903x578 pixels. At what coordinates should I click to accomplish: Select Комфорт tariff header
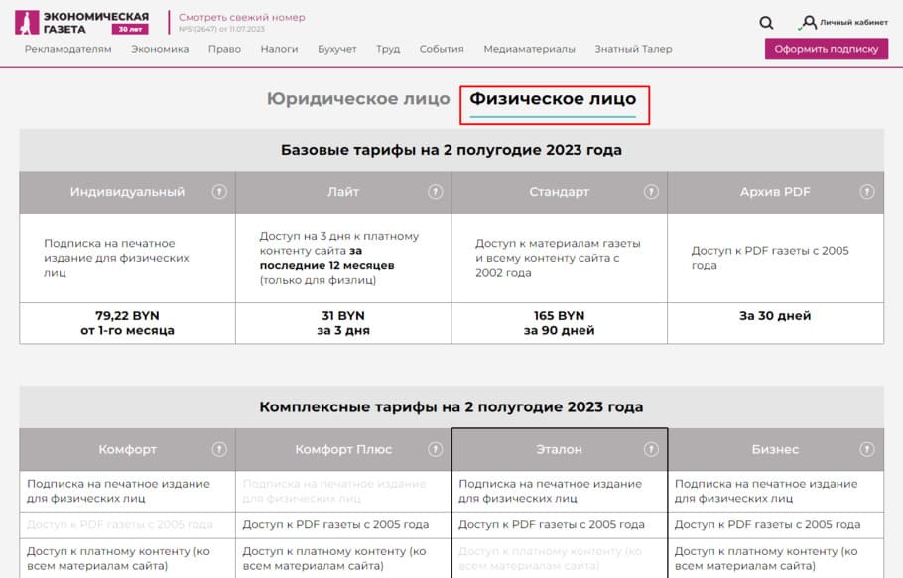(x=127, y=449)
